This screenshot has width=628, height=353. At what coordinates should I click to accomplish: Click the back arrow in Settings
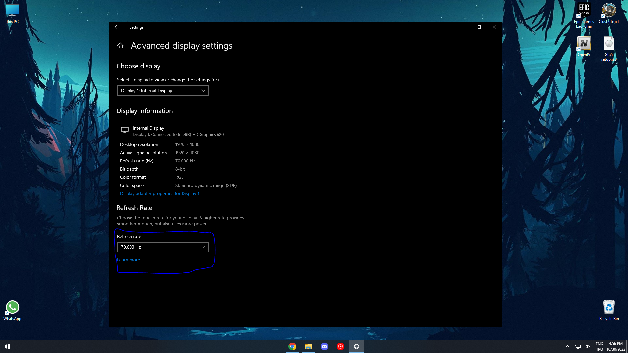[117, 27]
